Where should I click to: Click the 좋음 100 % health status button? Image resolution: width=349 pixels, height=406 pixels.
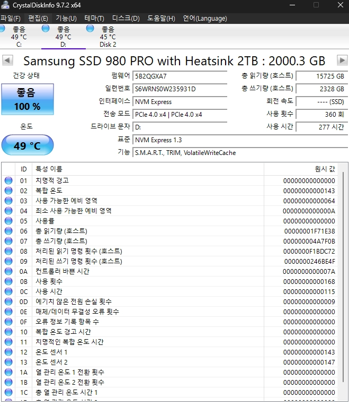(28, 99)
